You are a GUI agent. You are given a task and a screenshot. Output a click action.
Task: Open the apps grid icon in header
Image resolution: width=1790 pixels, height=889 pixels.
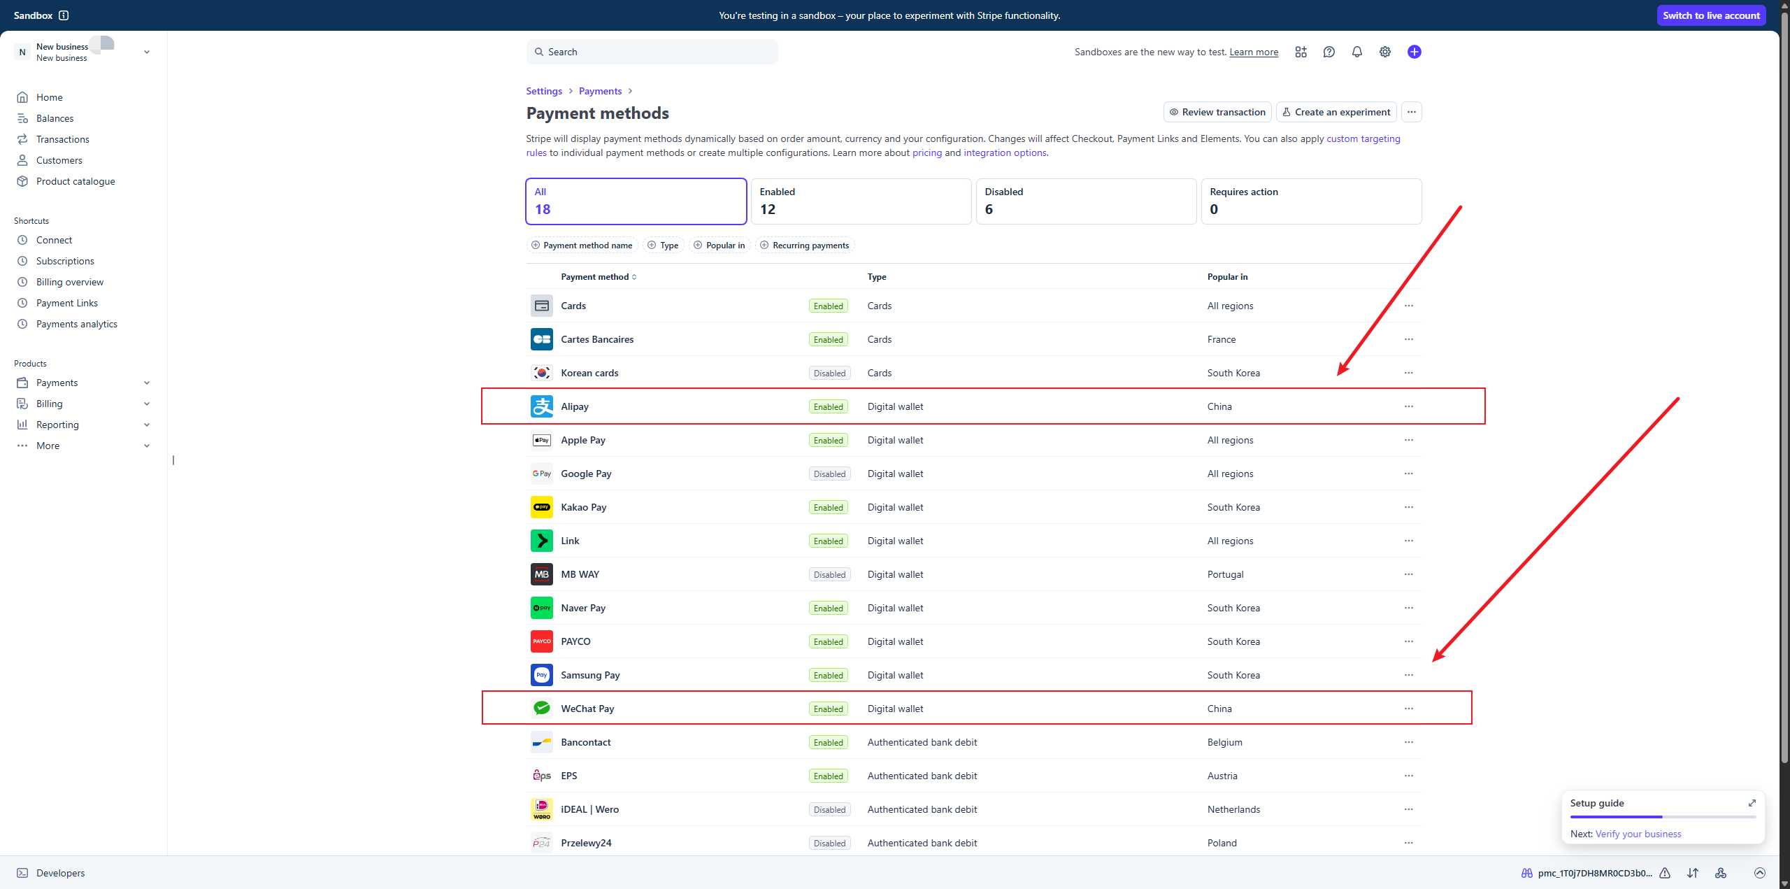pyautogui.click(x=1301, y=52)
